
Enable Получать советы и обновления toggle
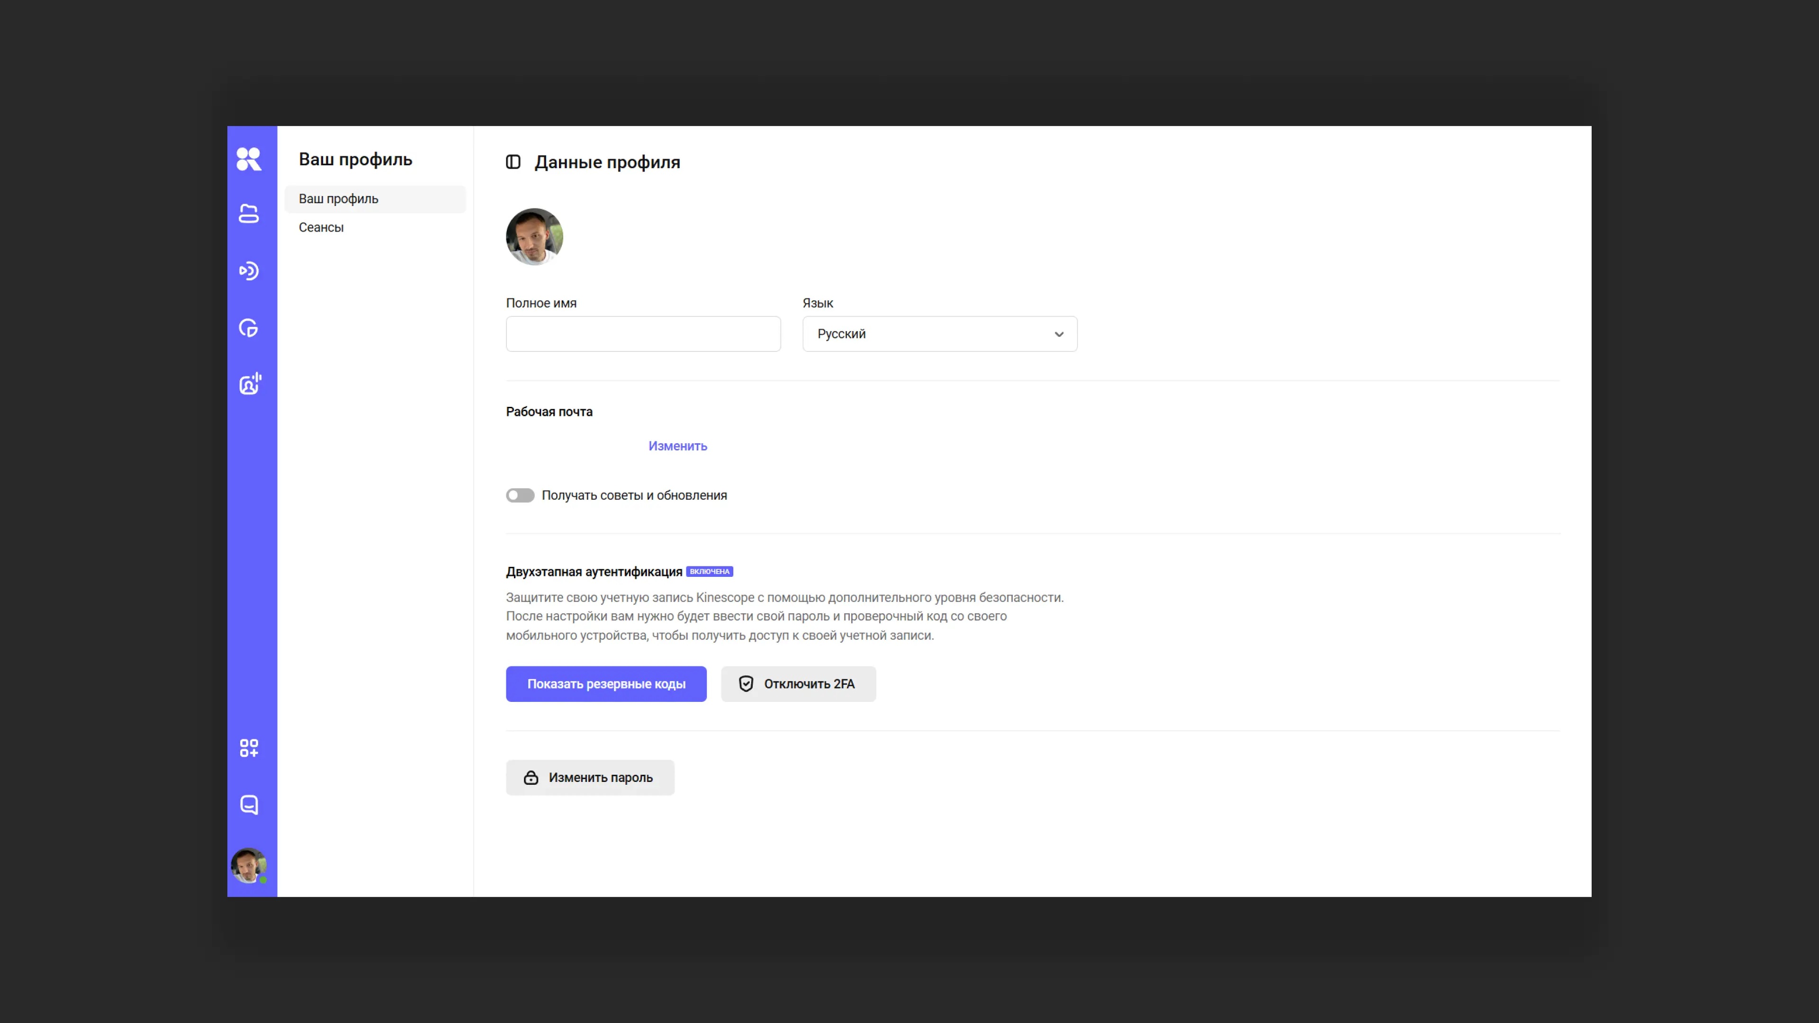[521, 495]
